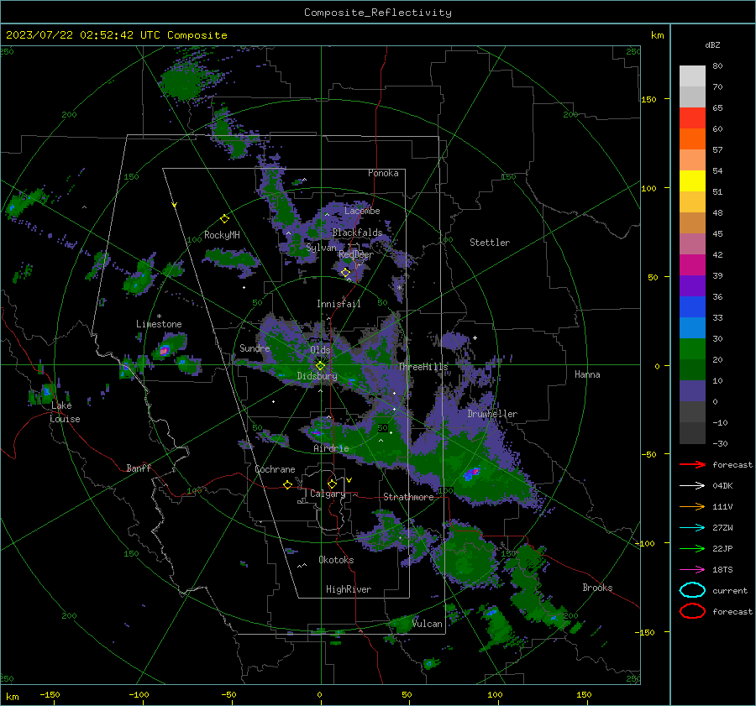Click the Ponoka town label
Screen dimensions: 756x706
383,173
